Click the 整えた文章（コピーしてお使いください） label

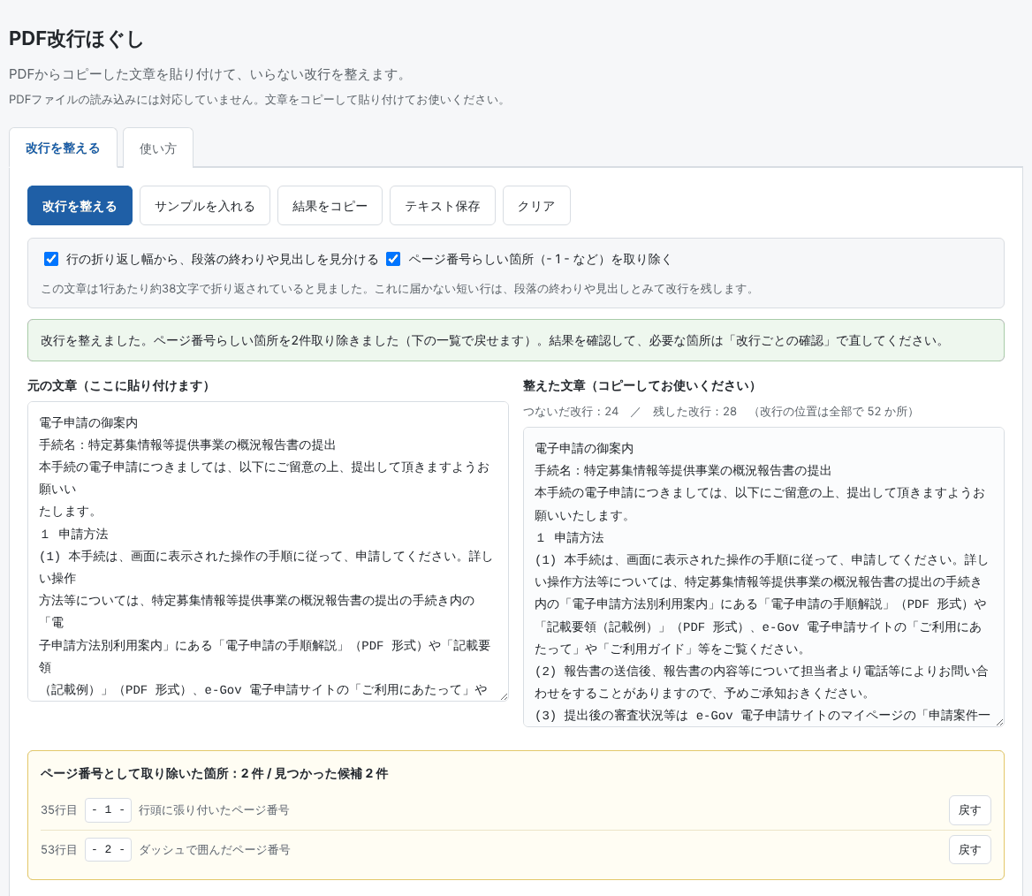coord(639,386)
